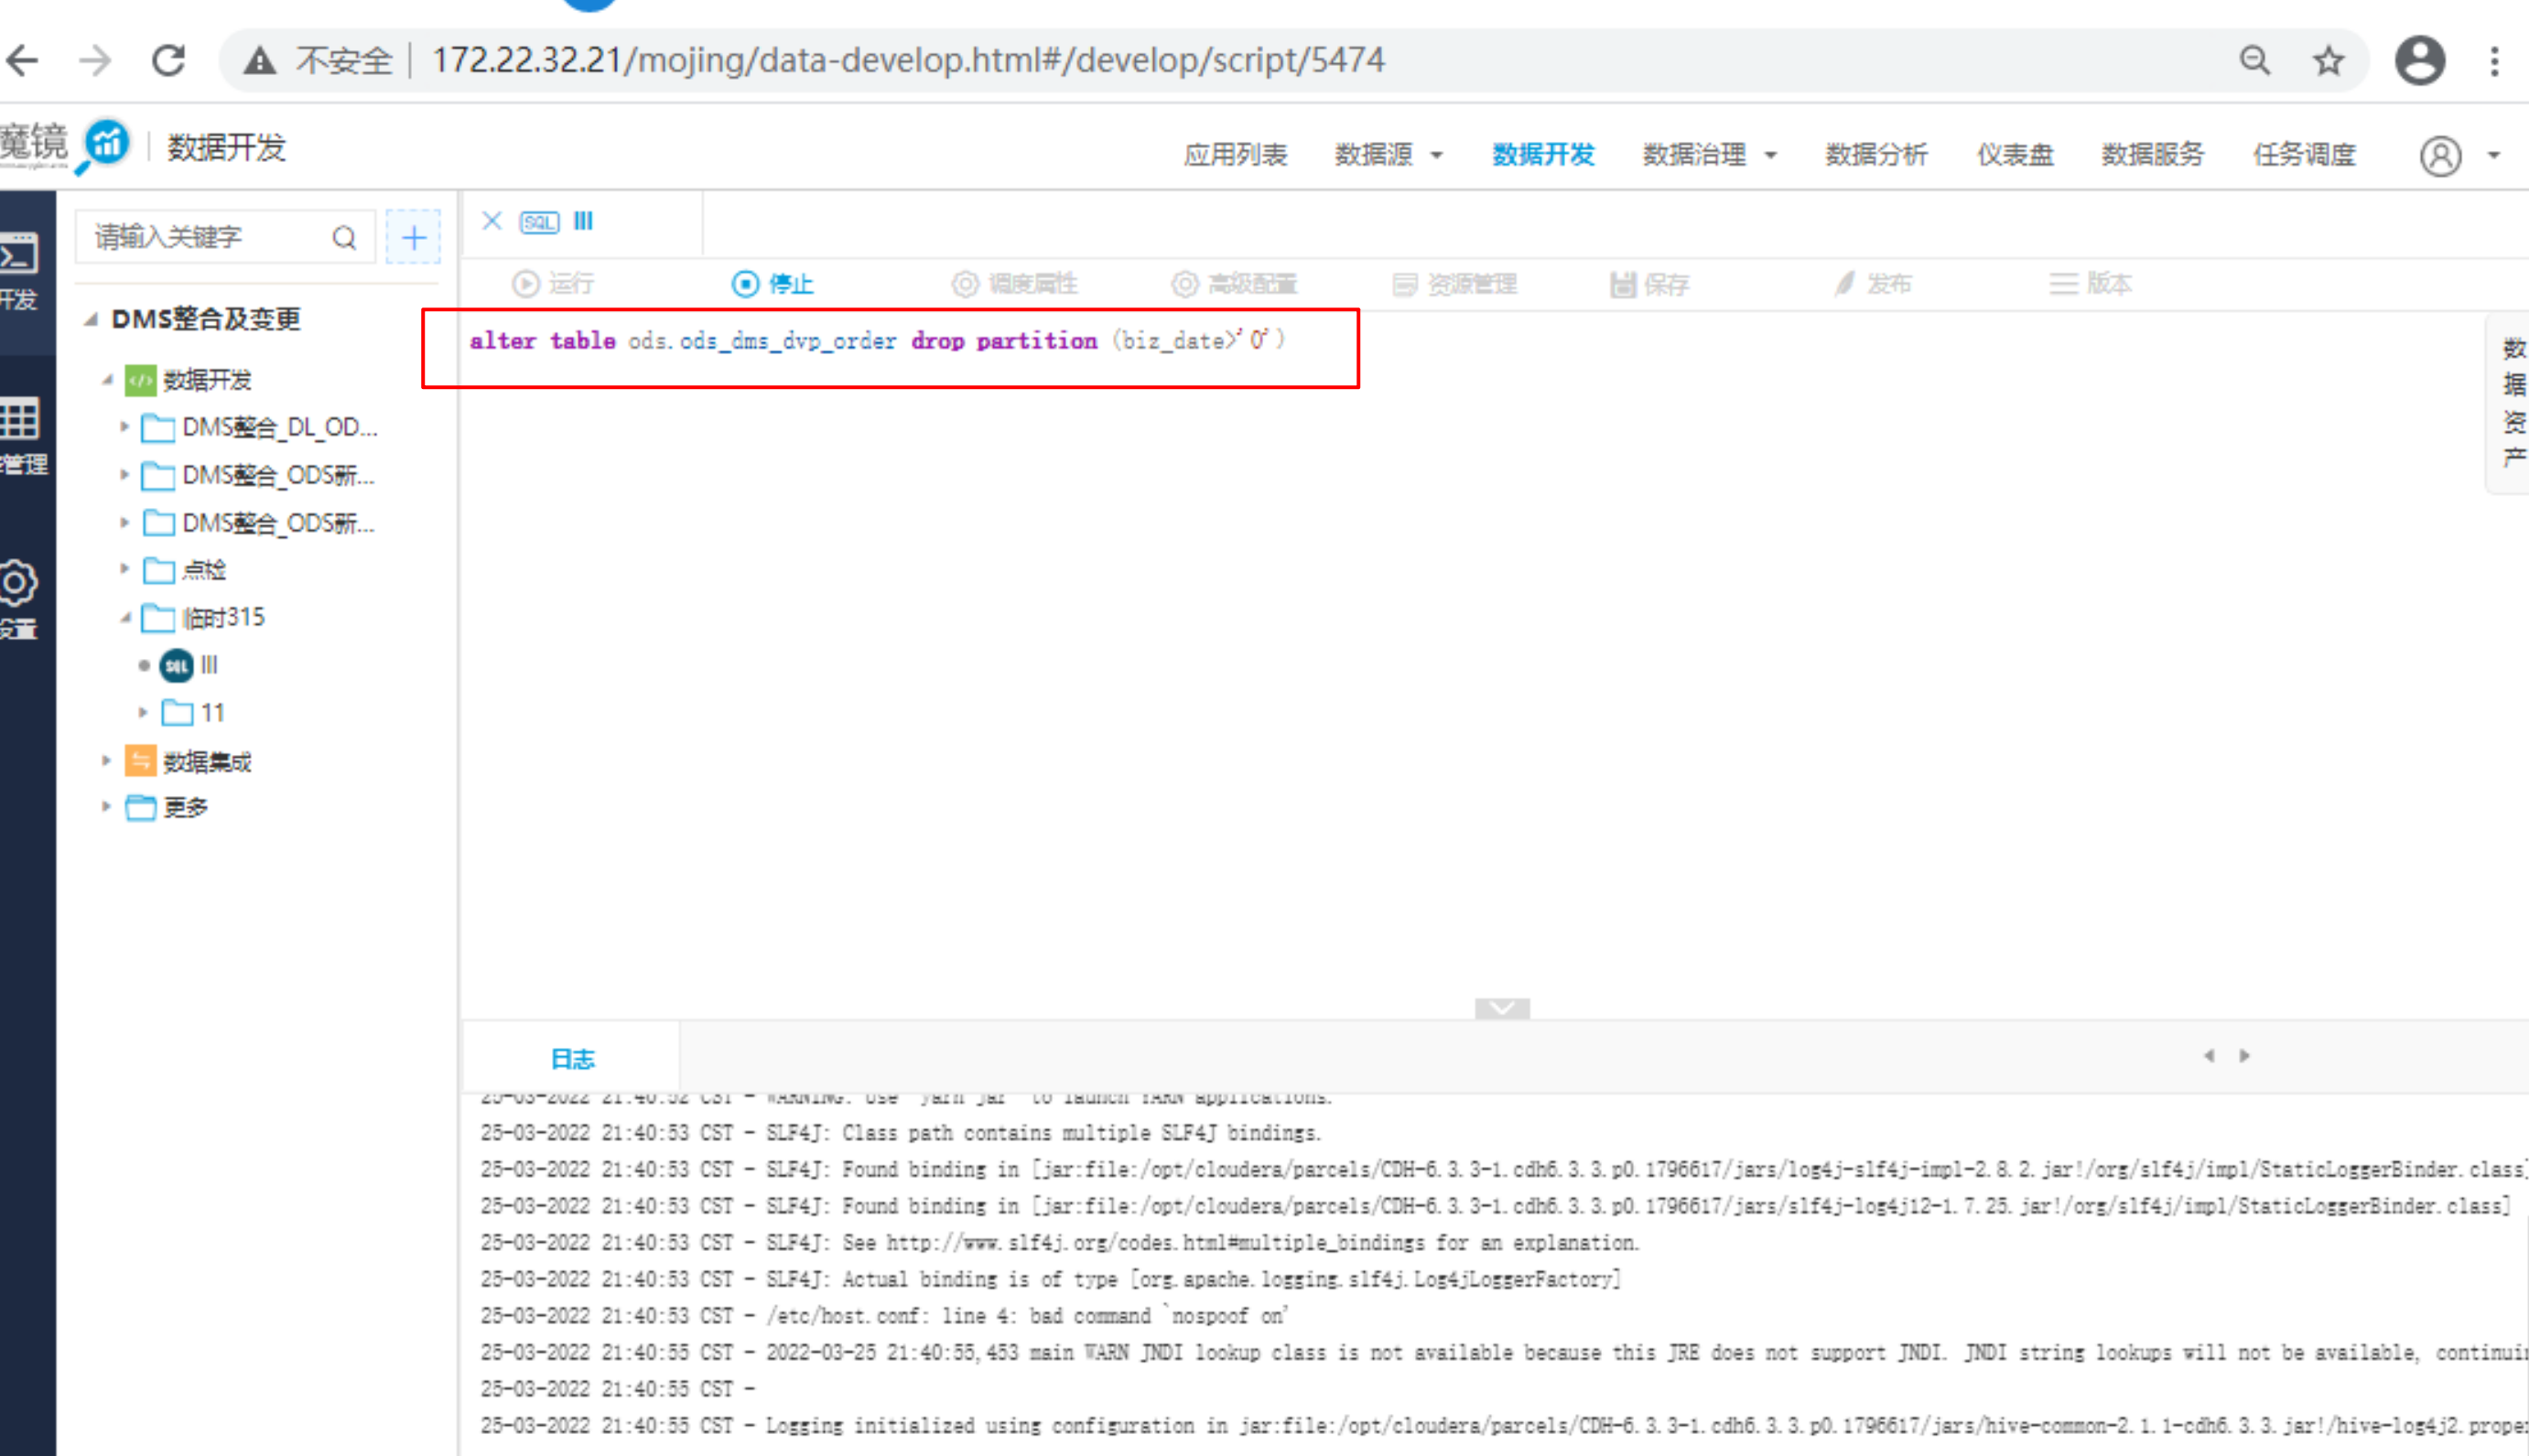
Task: Click the search magnifier icon in keyword box
Action: tap(344, 238)
